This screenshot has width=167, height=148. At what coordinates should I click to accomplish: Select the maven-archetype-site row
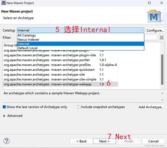pos(60,75)
